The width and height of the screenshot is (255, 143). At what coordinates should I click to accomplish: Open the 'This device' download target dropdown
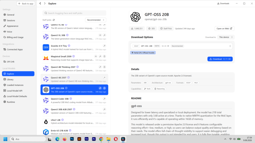point(226,37)
